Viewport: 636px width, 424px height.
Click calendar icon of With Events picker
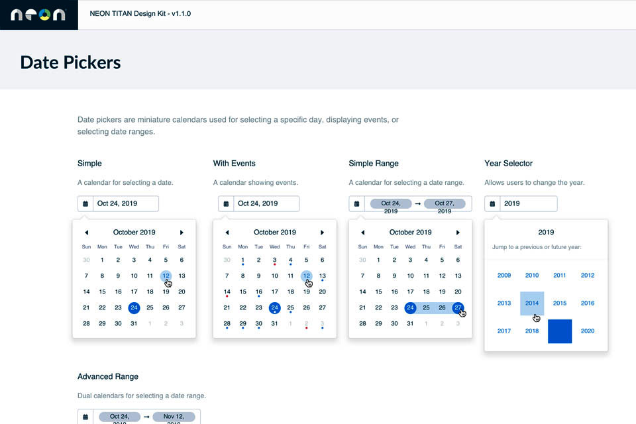pos(226,204)
